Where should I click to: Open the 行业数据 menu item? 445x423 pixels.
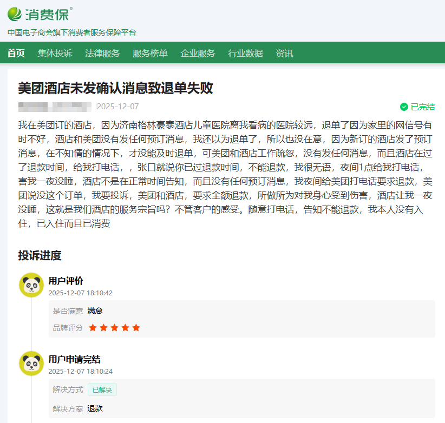[x=245, y=54]
